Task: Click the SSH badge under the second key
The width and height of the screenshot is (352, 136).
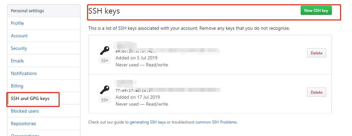Action: coord(105,100)
